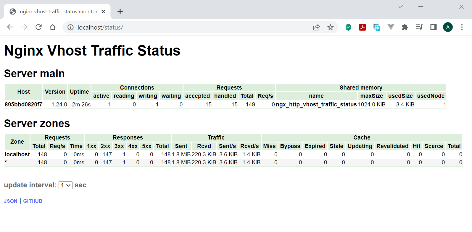Image resolution: width=472 pixels, height=232 pixels.
Task: Click the Revalidated column header
Action: 392,146
